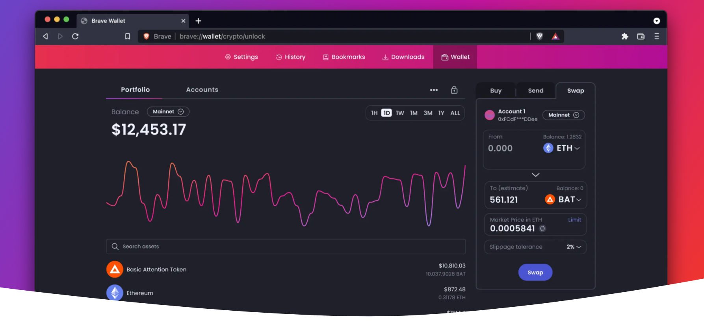
Task: Refresh market price with the circular arrow icon
Action: tap(542, 228)
